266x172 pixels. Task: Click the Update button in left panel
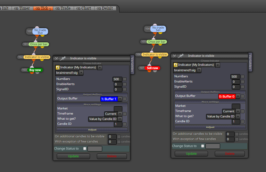point(73,156)
